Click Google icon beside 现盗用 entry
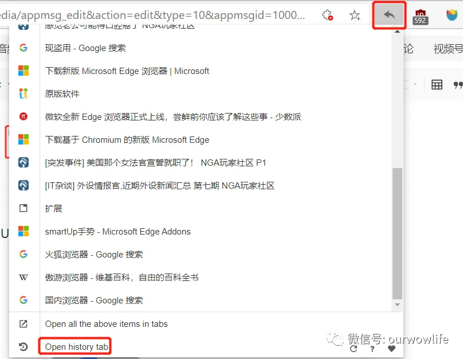463x359 pixels. [23, 48]
